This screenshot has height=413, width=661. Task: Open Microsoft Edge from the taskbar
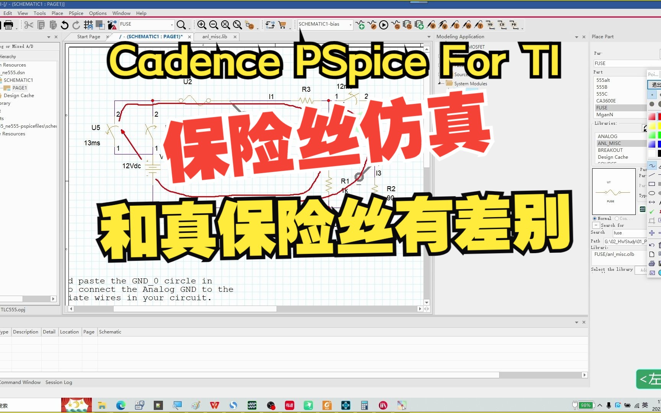(x=121, y=405)
